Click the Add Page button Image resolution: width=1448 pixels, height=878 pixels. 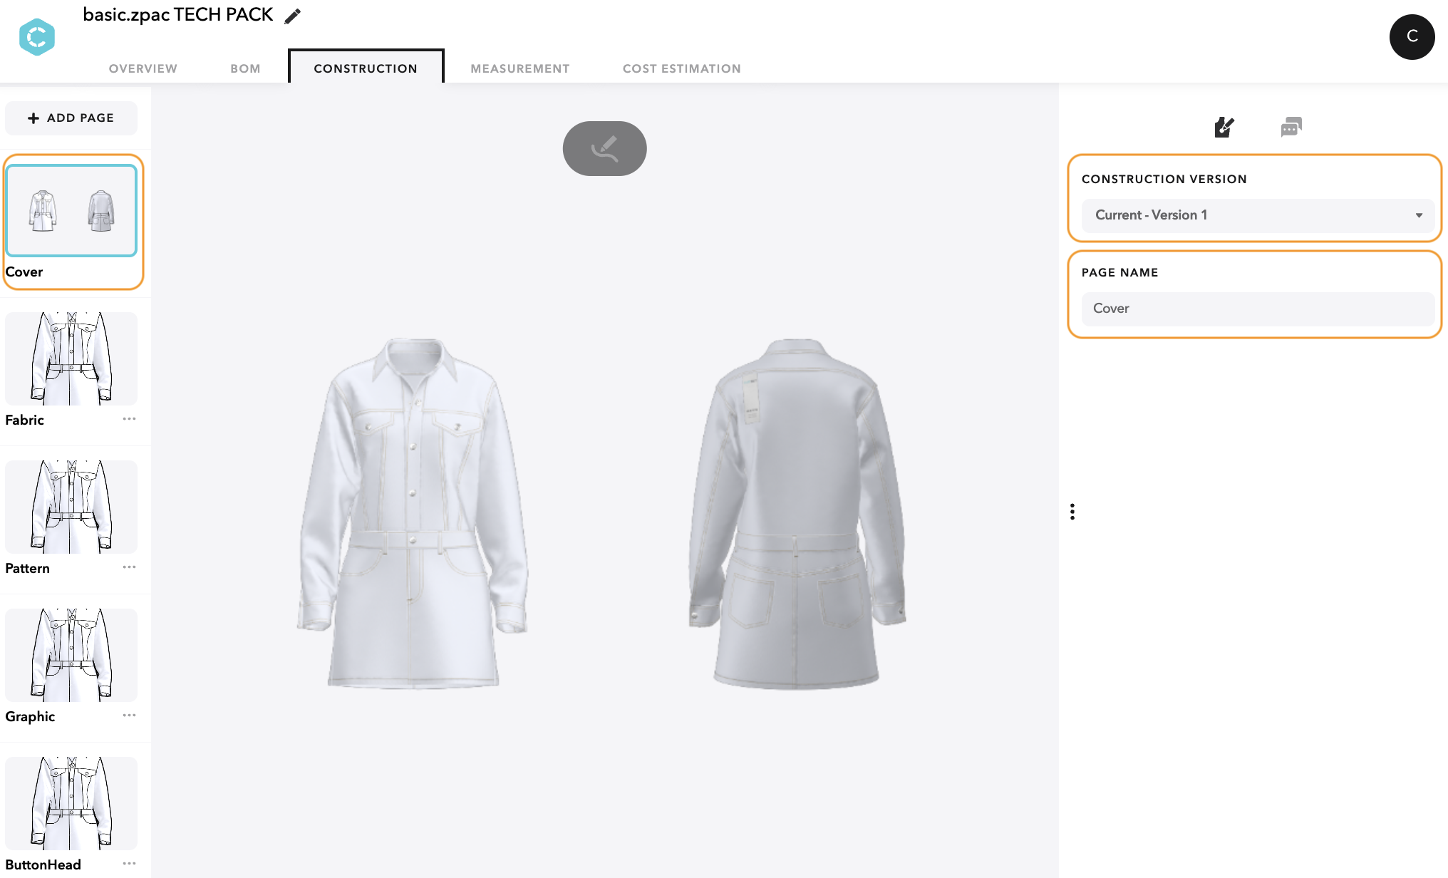(71, 118)
